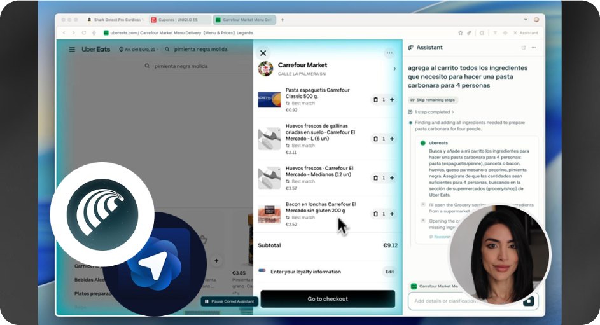The height and width of the screenshot is (325, 600).
Task: Open Assistant in a new window icon
Action: tap(524, 48)
